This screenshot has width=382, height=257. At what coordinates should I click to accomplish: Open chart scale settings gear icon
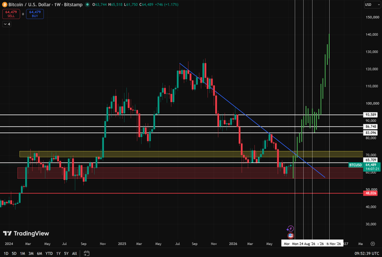[x=372, y=244]
